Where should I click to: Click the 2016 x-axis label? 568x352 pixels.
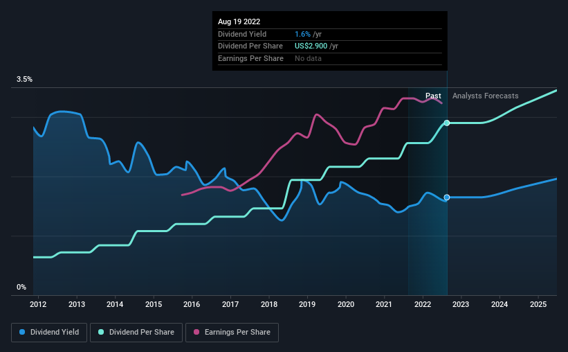coord(192,304)
